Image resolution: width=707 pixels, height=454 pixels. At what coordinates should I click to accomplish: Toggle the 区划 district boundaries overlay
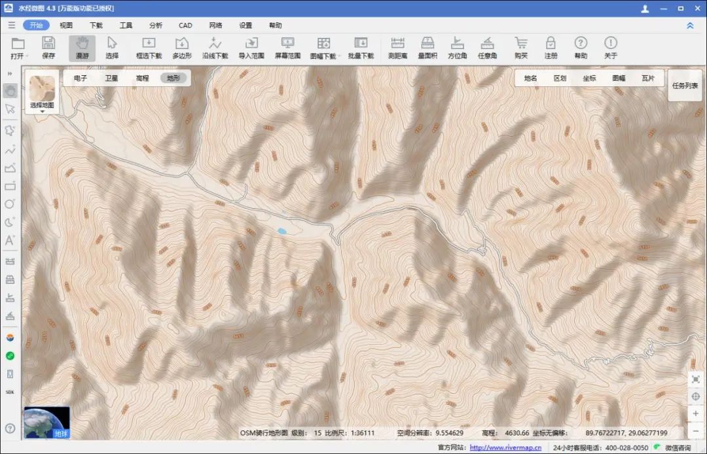[x=560, y=78]
